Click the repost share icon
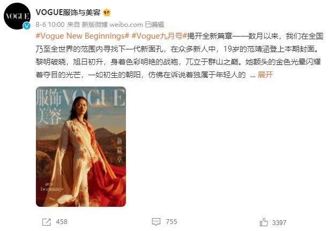328x231 pixels. click(47, 222)
